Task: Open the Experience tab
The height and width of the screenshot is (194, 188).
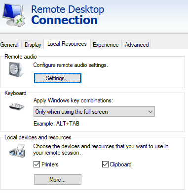Action: point(106,45)
